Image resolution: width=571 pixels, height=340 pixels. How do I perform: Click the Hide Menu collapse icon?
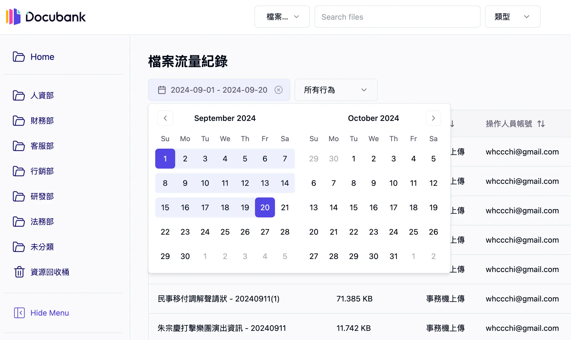click(20, 313)
